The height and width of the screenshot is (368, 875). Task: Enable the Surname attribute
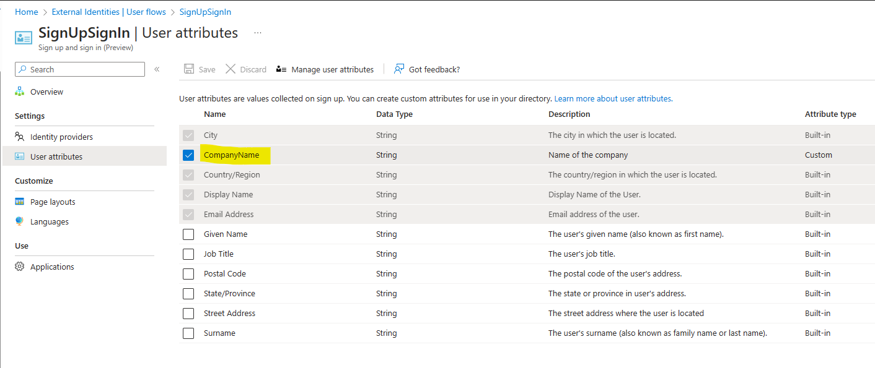188,333
